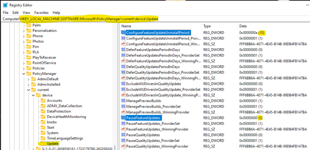The height and width of the screenshot is (150, 310).
Task: Open the File menu
Action: (x=5, y=13)
